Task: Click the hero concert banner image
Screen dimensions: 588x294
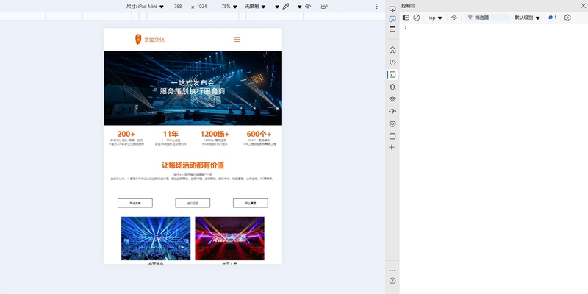Action: point(193,88)
